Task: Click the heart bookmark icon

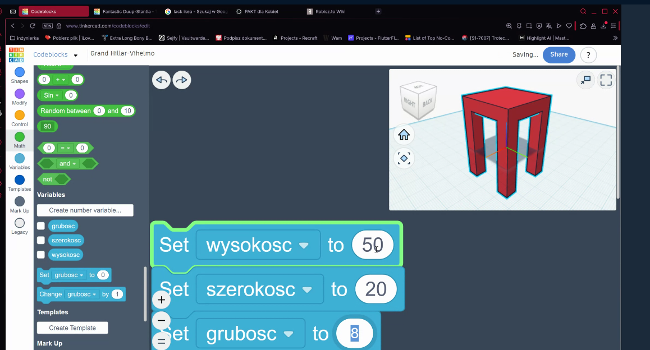Action: click(x=569, y=26)
